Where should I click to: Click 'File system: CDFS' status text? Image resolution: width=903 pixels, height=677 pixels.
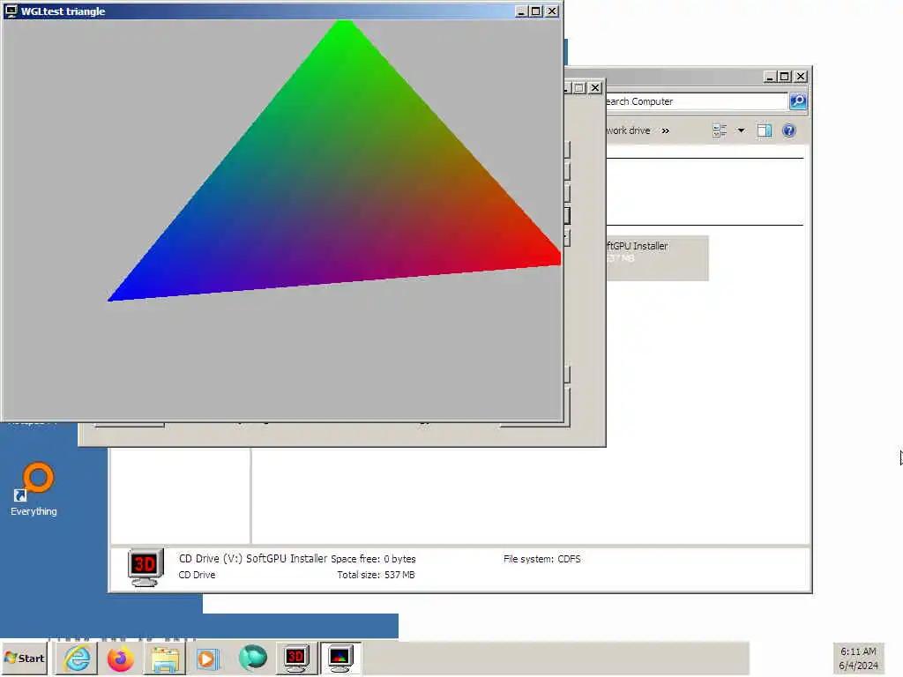coord(542,559)
